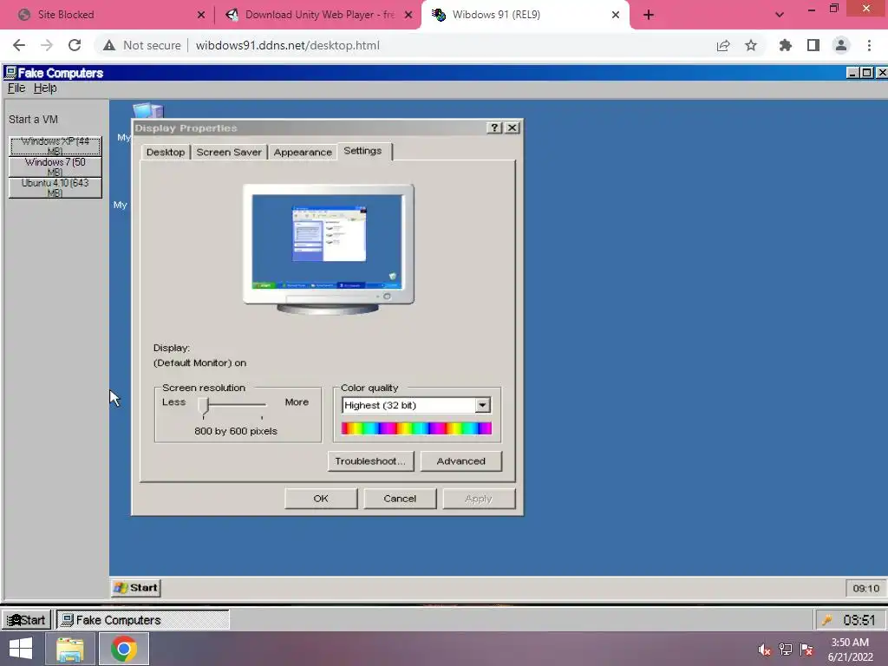This screenshot has width=888, height=666.
Task: Click the muted volume tray icon
Action: point(764,650)
